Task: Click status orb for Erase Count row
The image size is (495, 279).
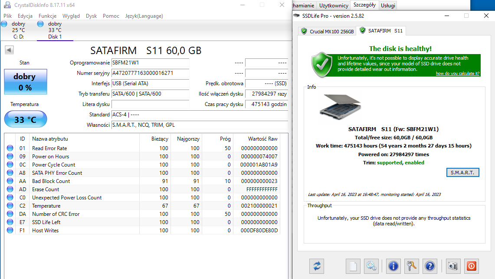Action: coord(10,189)
